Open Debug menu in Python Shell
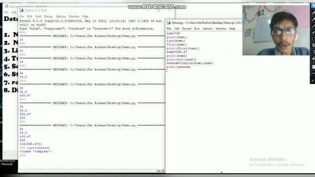 [x=48, y=16]
